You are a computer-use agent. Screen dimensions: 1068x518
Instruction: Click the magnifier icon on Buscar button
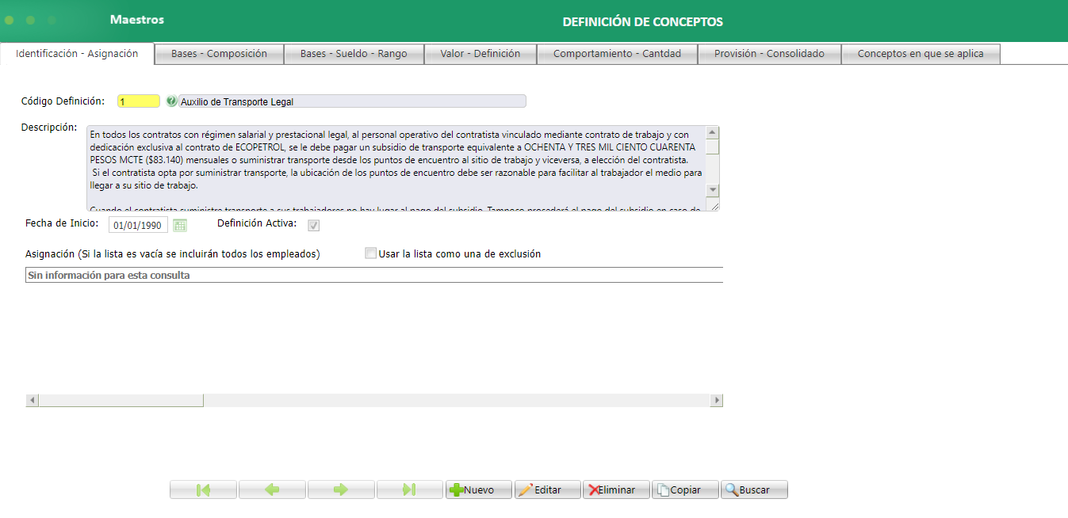[731, 489]
